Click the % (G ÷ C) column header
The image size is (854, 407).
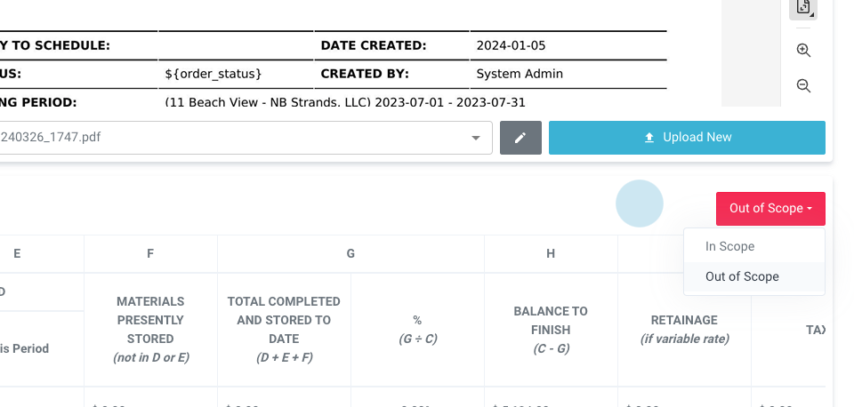417,330
